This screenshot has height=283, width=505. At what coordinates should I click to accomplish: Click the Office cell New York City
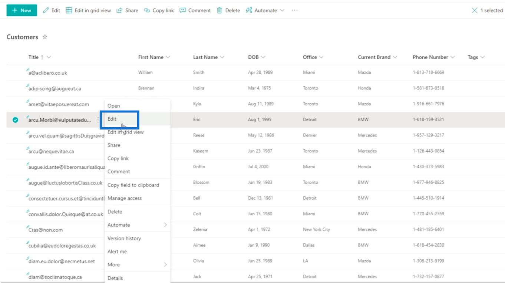point(316,229)
